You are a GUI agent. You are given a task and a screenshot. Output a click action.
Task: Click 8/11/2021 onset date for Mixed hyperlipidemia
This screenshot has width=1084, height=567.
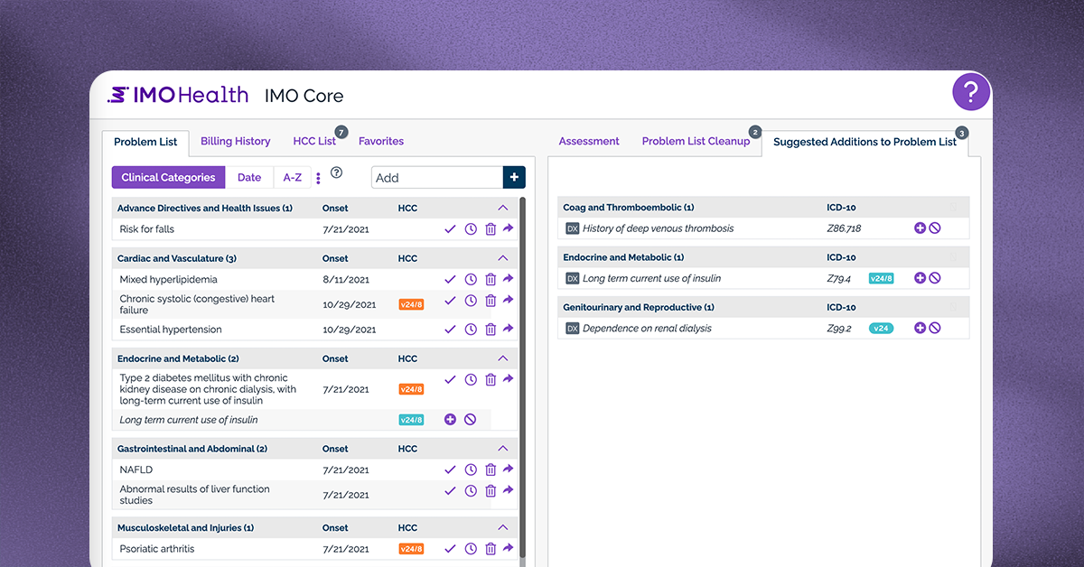(x=346, y=280)
